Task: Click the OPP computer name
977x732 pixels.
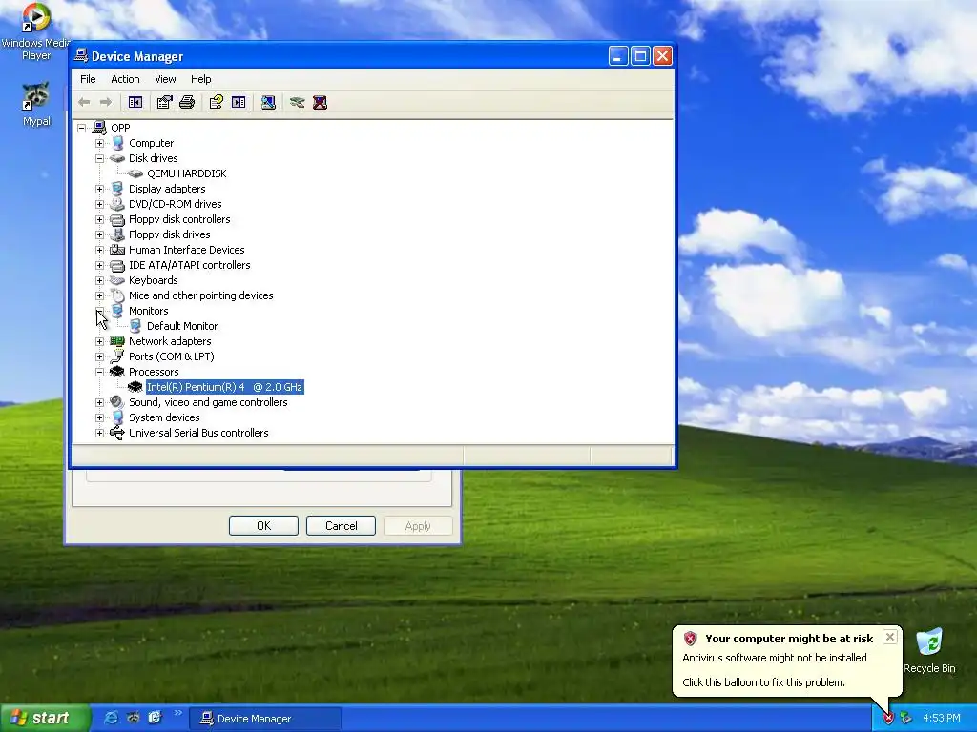Action: point(120,128)
